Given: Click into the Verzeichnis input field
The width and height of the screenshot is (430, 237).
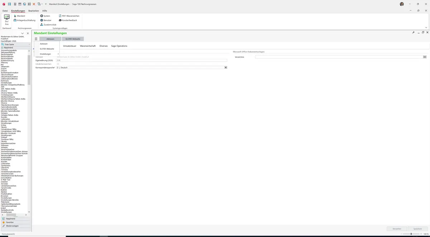Looking at the screenshot, I should (x=339, y=57).
